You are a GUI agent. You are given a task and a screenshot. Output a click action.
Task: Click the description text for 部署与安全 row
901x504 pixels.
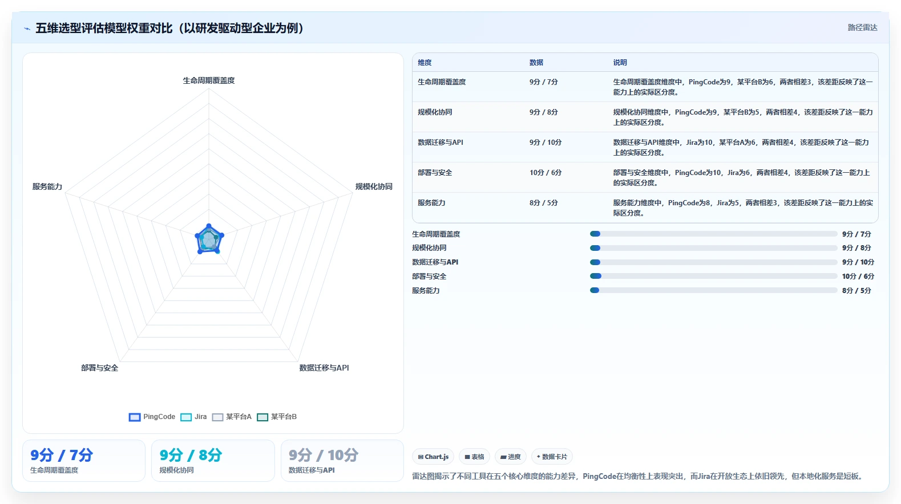(x=742, y=178)
